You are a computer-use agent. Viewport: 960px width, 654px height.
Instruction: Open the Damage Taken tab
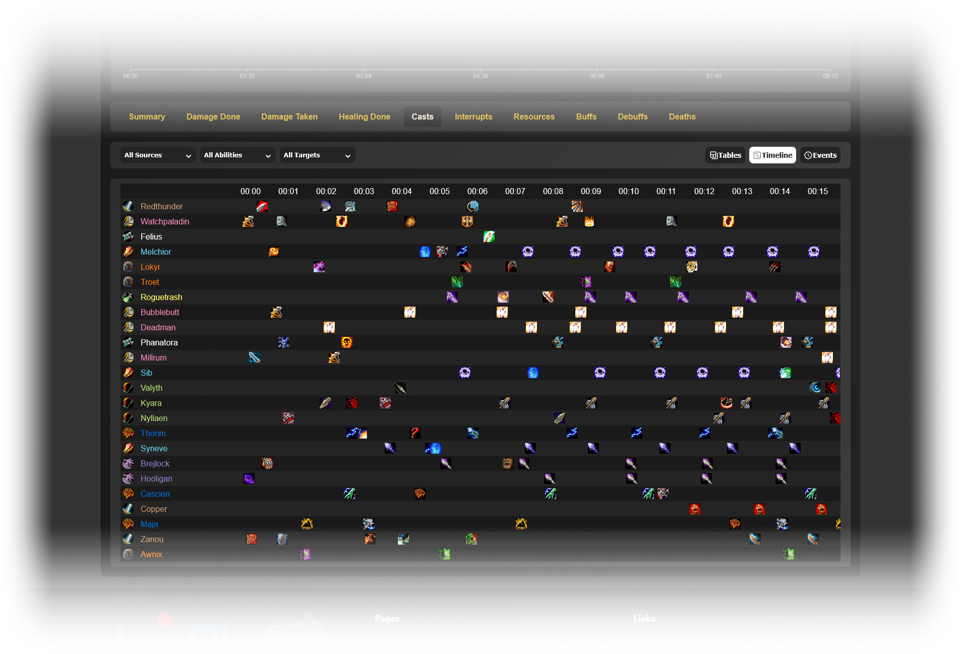[x=289, y=116]
